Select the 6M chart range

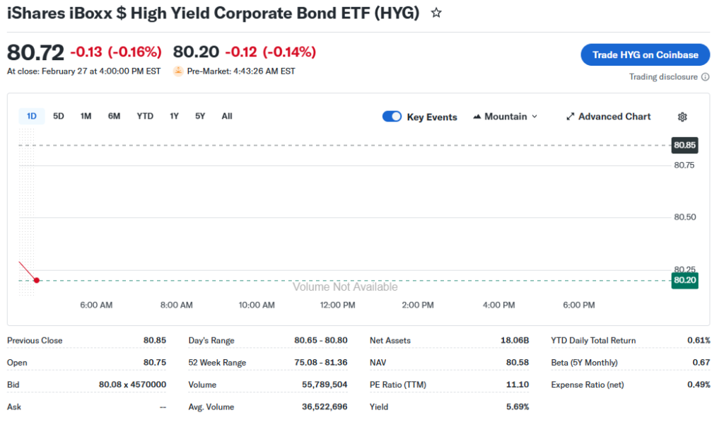[114, 116]
